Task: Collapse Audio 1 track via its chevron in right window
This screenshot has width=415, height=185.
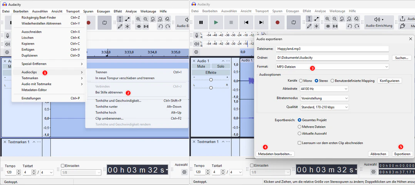Action: point(223,61)
